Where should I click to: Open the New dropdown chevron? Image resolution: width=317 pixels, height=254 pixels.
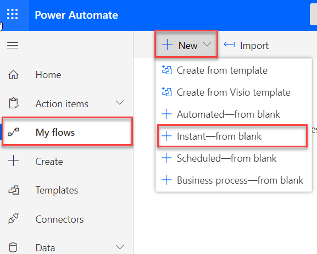point(207,44)
